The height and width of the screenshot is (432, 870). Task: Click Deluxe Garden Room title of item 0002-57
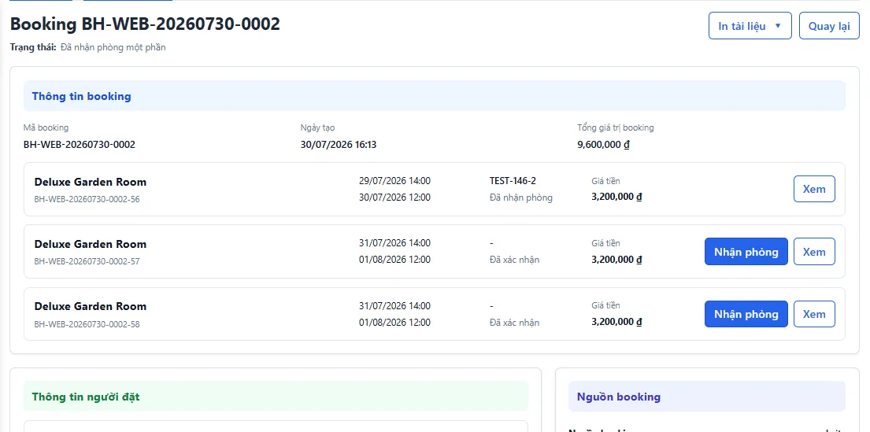coord(91,244)
